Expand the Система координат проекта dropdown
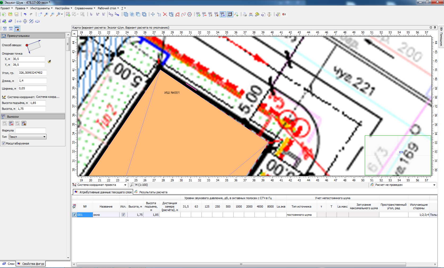 tap(125, 185)
